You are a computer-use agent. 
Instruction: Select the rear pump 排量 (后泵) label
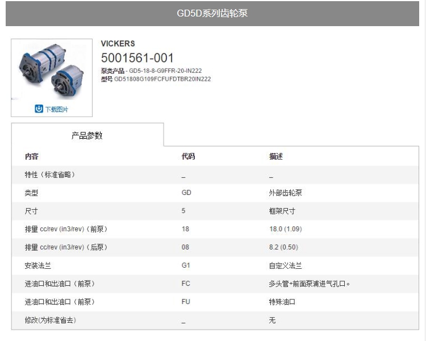click(66, 247)
